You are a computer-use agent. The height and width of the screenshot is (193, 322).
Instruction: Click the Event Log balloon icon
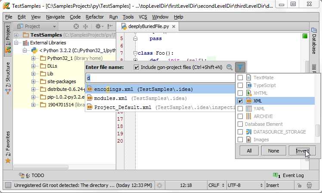(x=276, y=175)
